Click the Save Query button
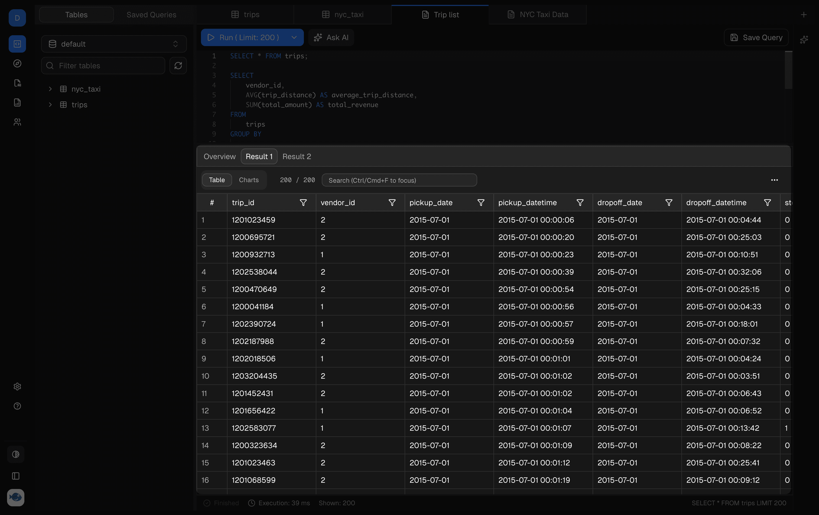Viewport: 819px width, 515px height. [756, 37]
